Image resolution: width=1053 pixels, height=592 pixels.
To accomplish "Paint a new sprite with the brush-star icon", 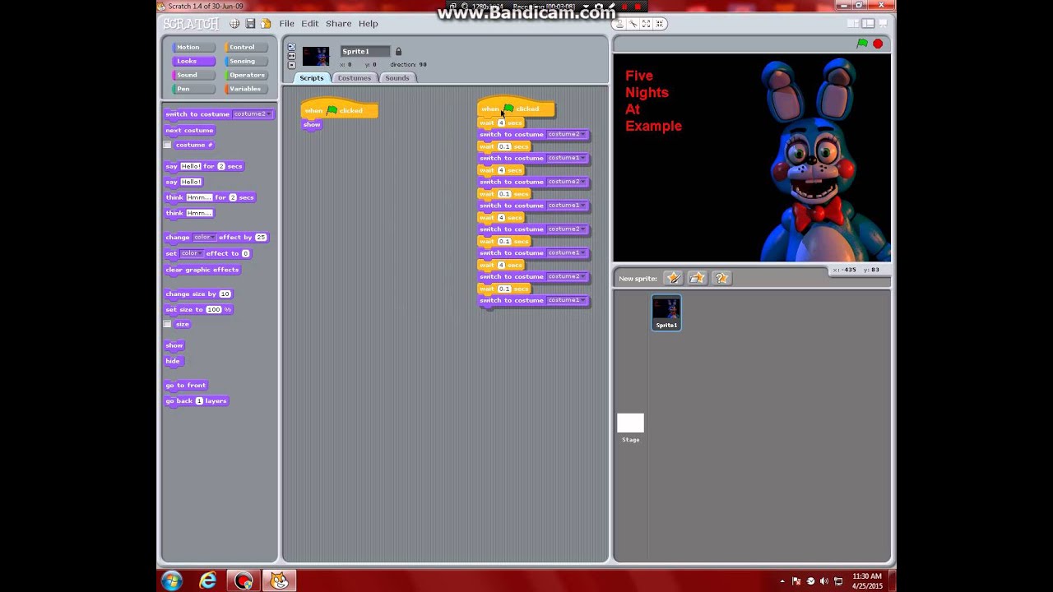I will pos(673,278).
